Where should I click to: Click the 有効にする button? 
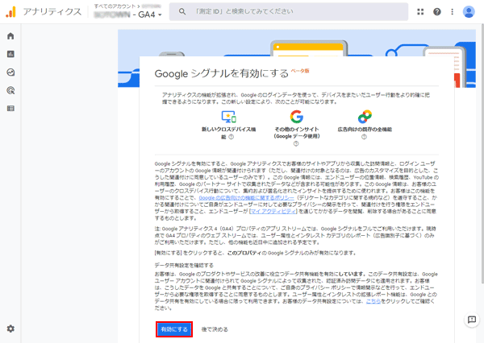pos(174,329)
